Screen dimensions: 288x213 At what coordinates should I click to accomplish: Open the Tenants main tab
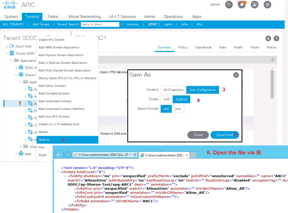[x=32, y=17]
